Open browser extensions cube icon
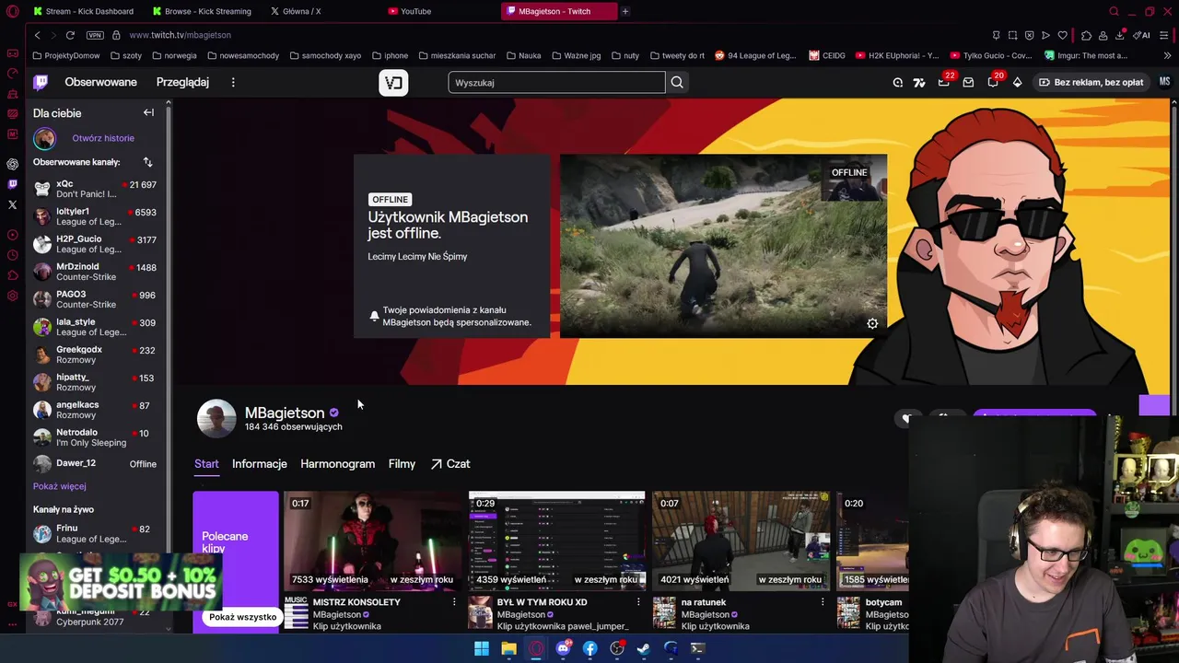The width and height of the screenshot is (1179, 663). point(1086,35)
